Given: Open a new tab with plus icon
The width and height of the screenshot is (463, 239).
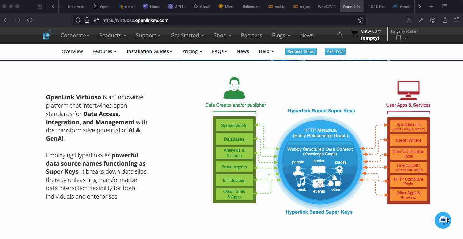Looking at the screenshot, I should coord(431,6).
